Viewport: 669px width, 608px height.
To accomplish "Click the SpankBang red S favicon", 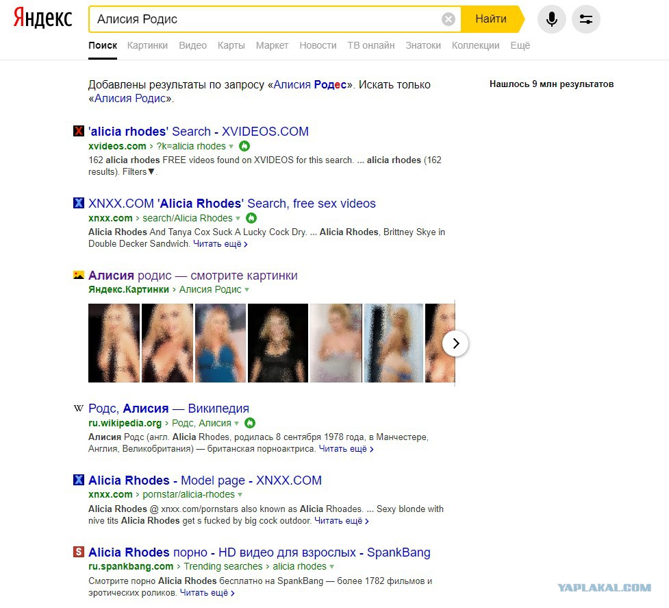I will point(79,552).
